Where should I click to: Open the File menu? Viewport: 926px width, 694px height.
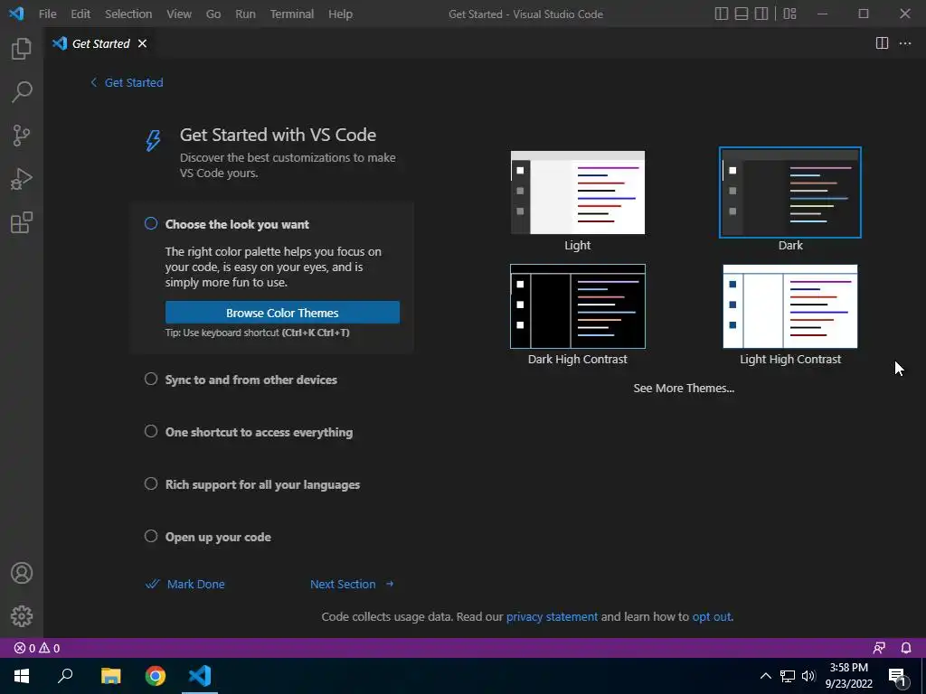[x=47, y=14]
